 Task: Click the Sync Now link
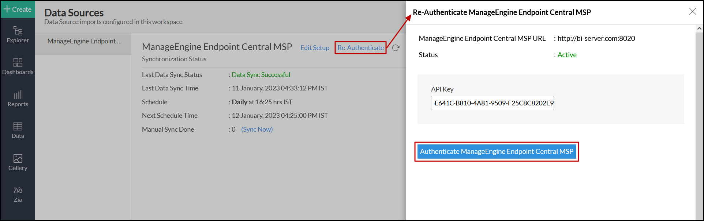click(x=257, y=129)
